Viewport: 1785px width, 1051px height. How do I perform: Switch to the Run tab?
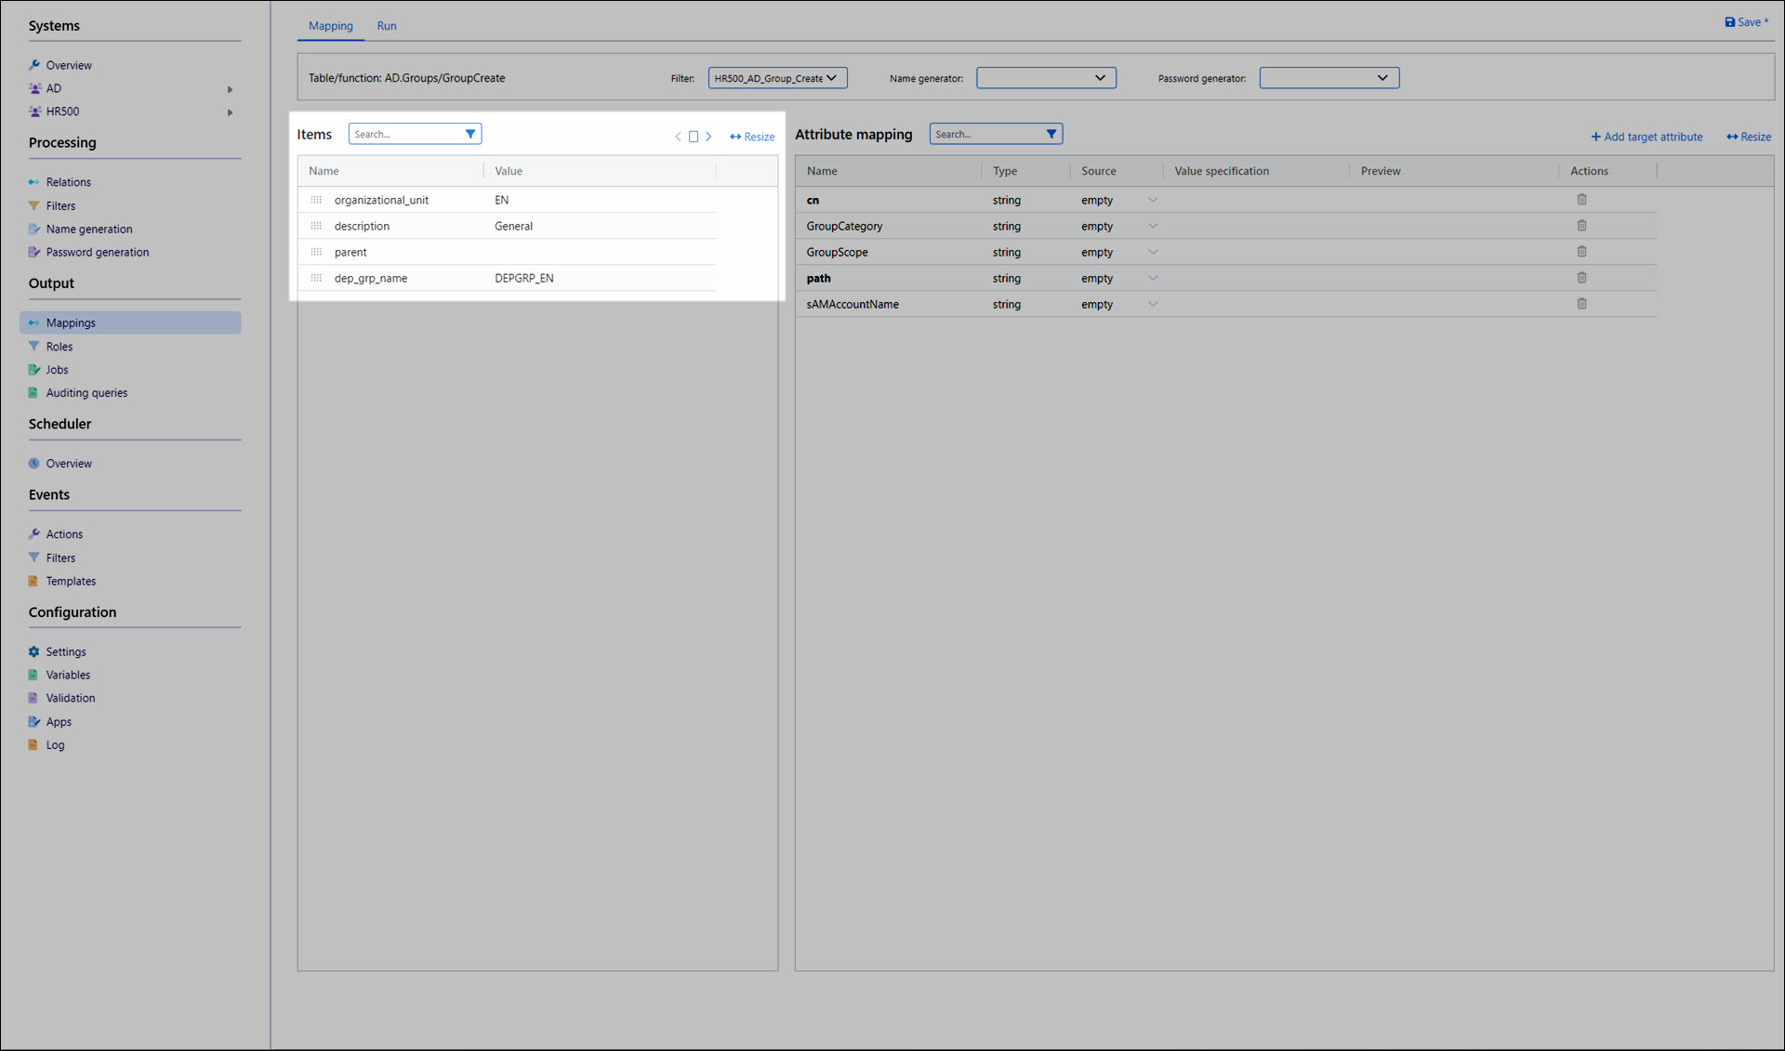point(387,26)
